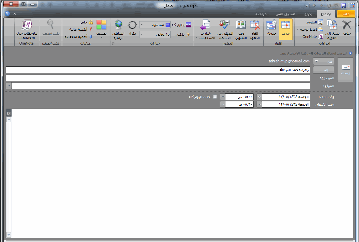Screen dimensions: 359x242
Task: Open Recurrence (تكرار) circular arrows icon
Action: [132, 25]
